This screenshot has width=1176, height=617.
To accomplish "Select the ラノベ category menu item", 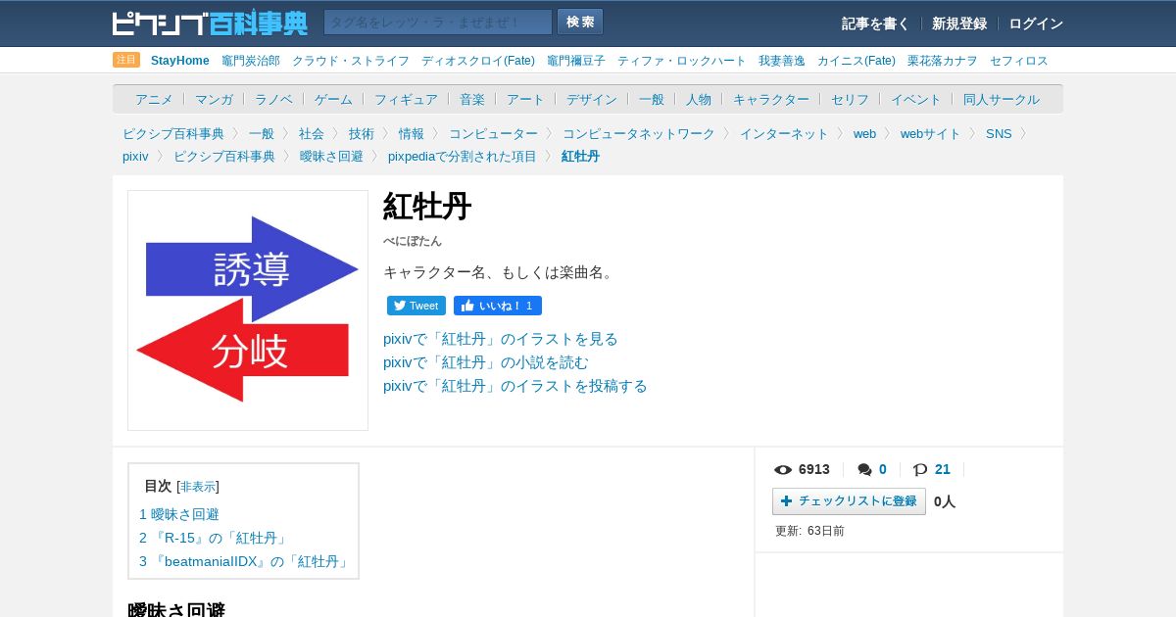I will [273, 99].
